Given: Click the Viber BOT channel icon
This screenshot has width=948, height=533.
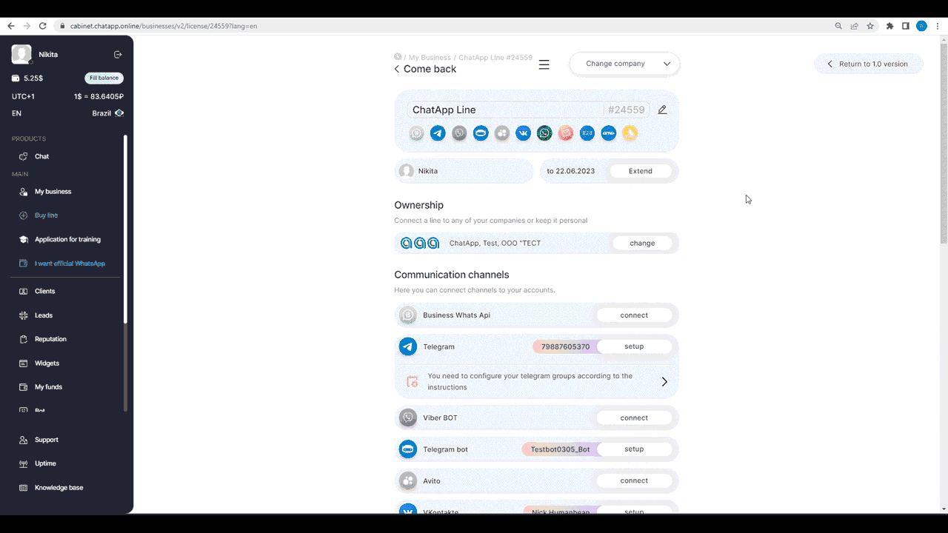Looking at the screenshot, I should click(408, 418).
